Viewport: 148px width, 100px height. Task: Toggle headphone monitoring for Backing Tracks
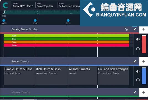pyautogui.click(x=138, y=49)
